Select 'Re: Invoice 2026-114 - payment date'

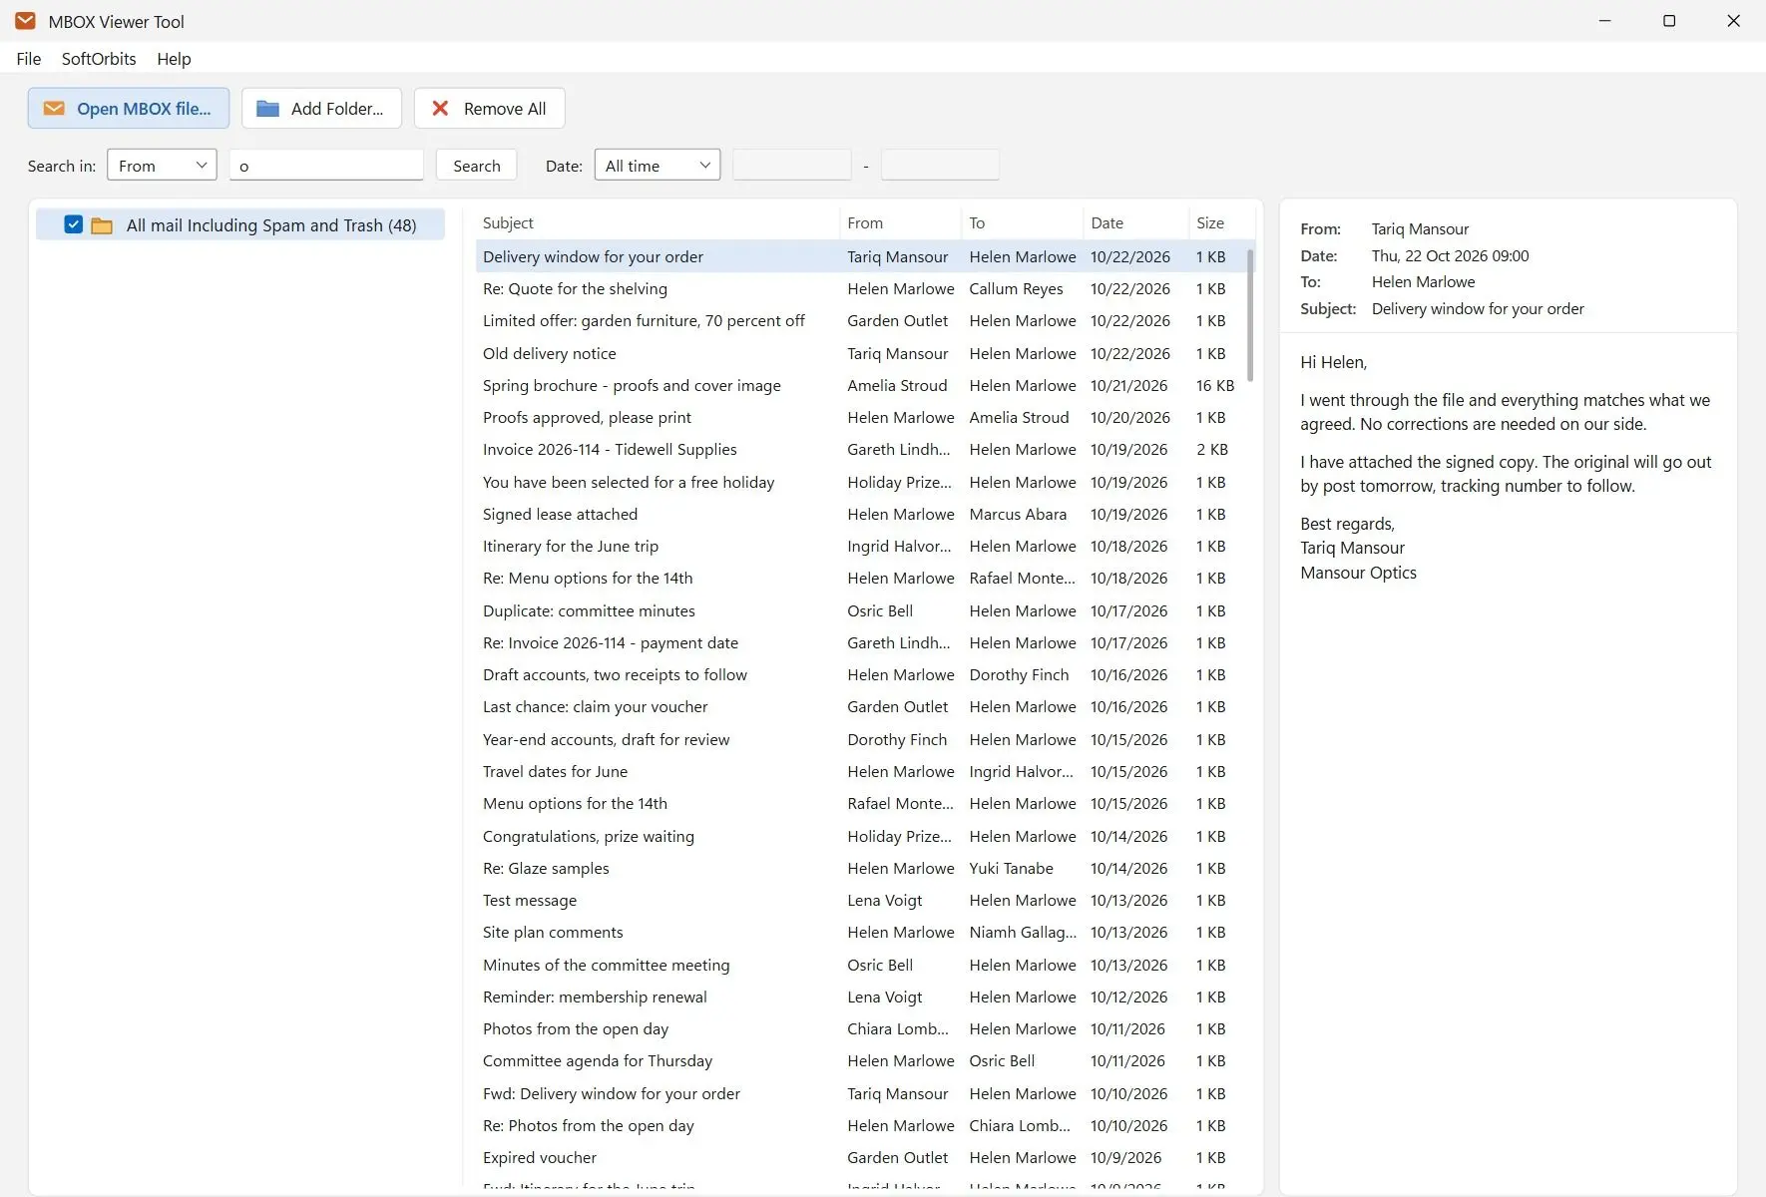pos(860,642)
